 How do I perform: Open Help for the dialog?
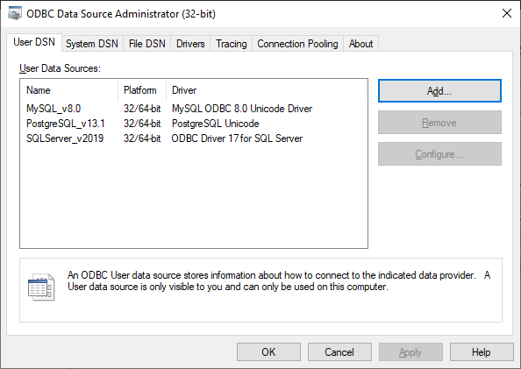(482, 352)
